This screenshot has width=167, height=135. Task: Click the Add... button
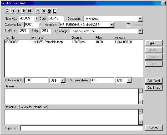pos(154,43)
